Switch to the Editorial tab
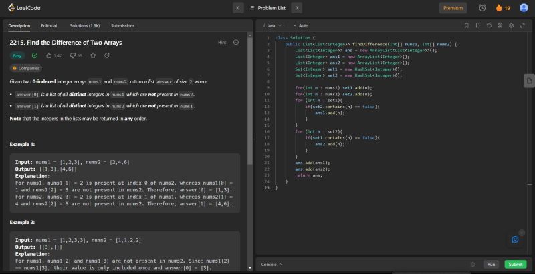 [x=49, y=25]
